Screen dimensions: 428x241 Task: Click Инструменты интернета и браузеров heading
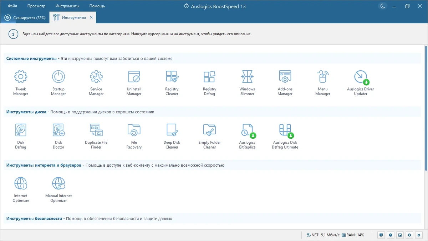[x=44, y=165]
